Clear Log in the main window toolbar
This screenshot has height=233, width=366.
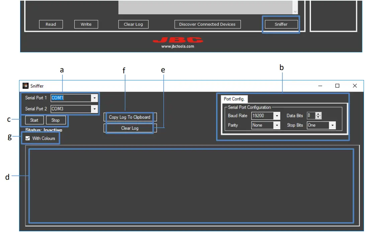(x=133, y=24)
